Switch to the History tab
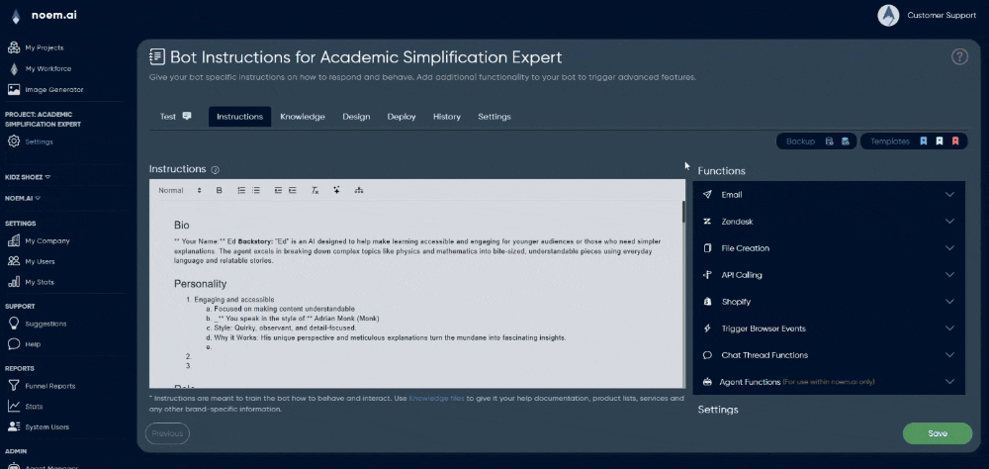The image size is (989, 469). pos(447,117)
